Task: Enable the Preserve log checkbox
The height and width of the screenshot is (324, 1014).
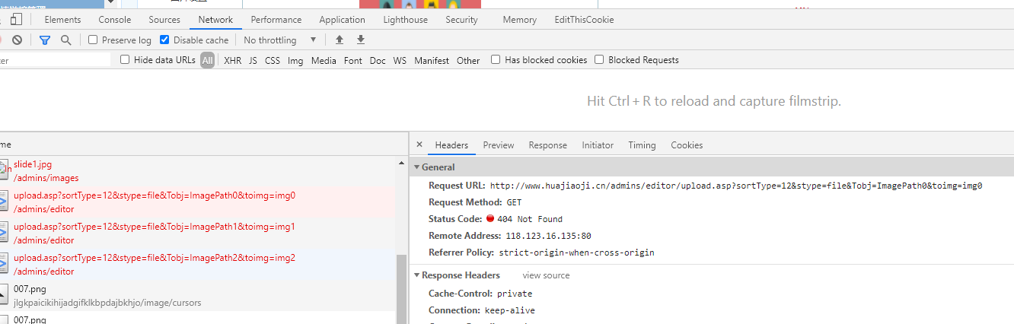Action: coord(93,40)
